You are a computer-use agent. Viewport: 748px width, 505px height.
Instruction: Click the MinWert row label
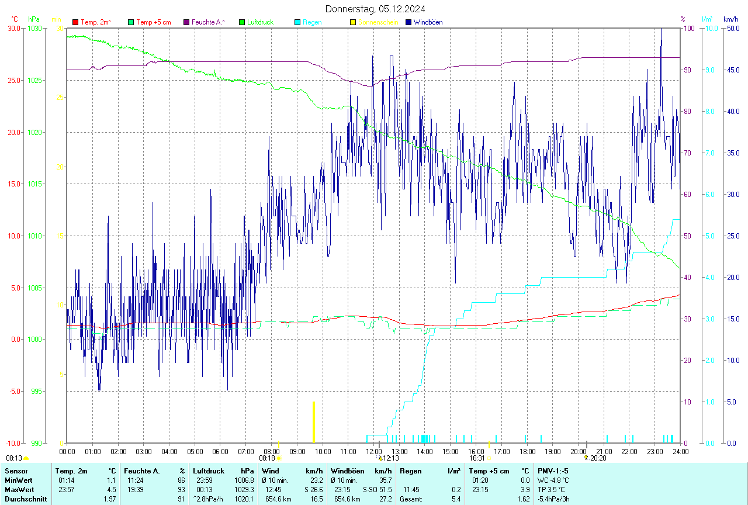coord(18,480)
